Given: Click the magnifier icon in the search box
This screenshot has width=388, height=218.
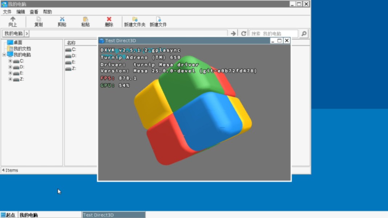Looking at the screenshot, I should pyautogui.click(x=303, y=33).
